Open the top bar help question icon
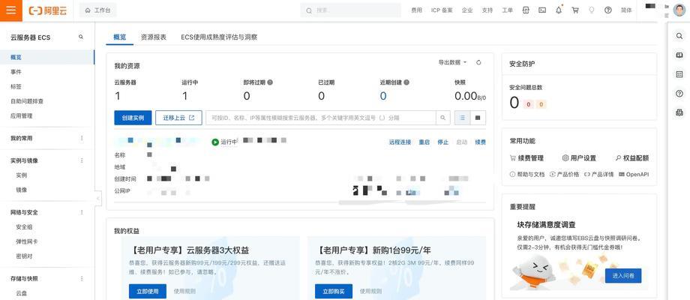The width and height of the screenshot is (690, 300). 608,10
